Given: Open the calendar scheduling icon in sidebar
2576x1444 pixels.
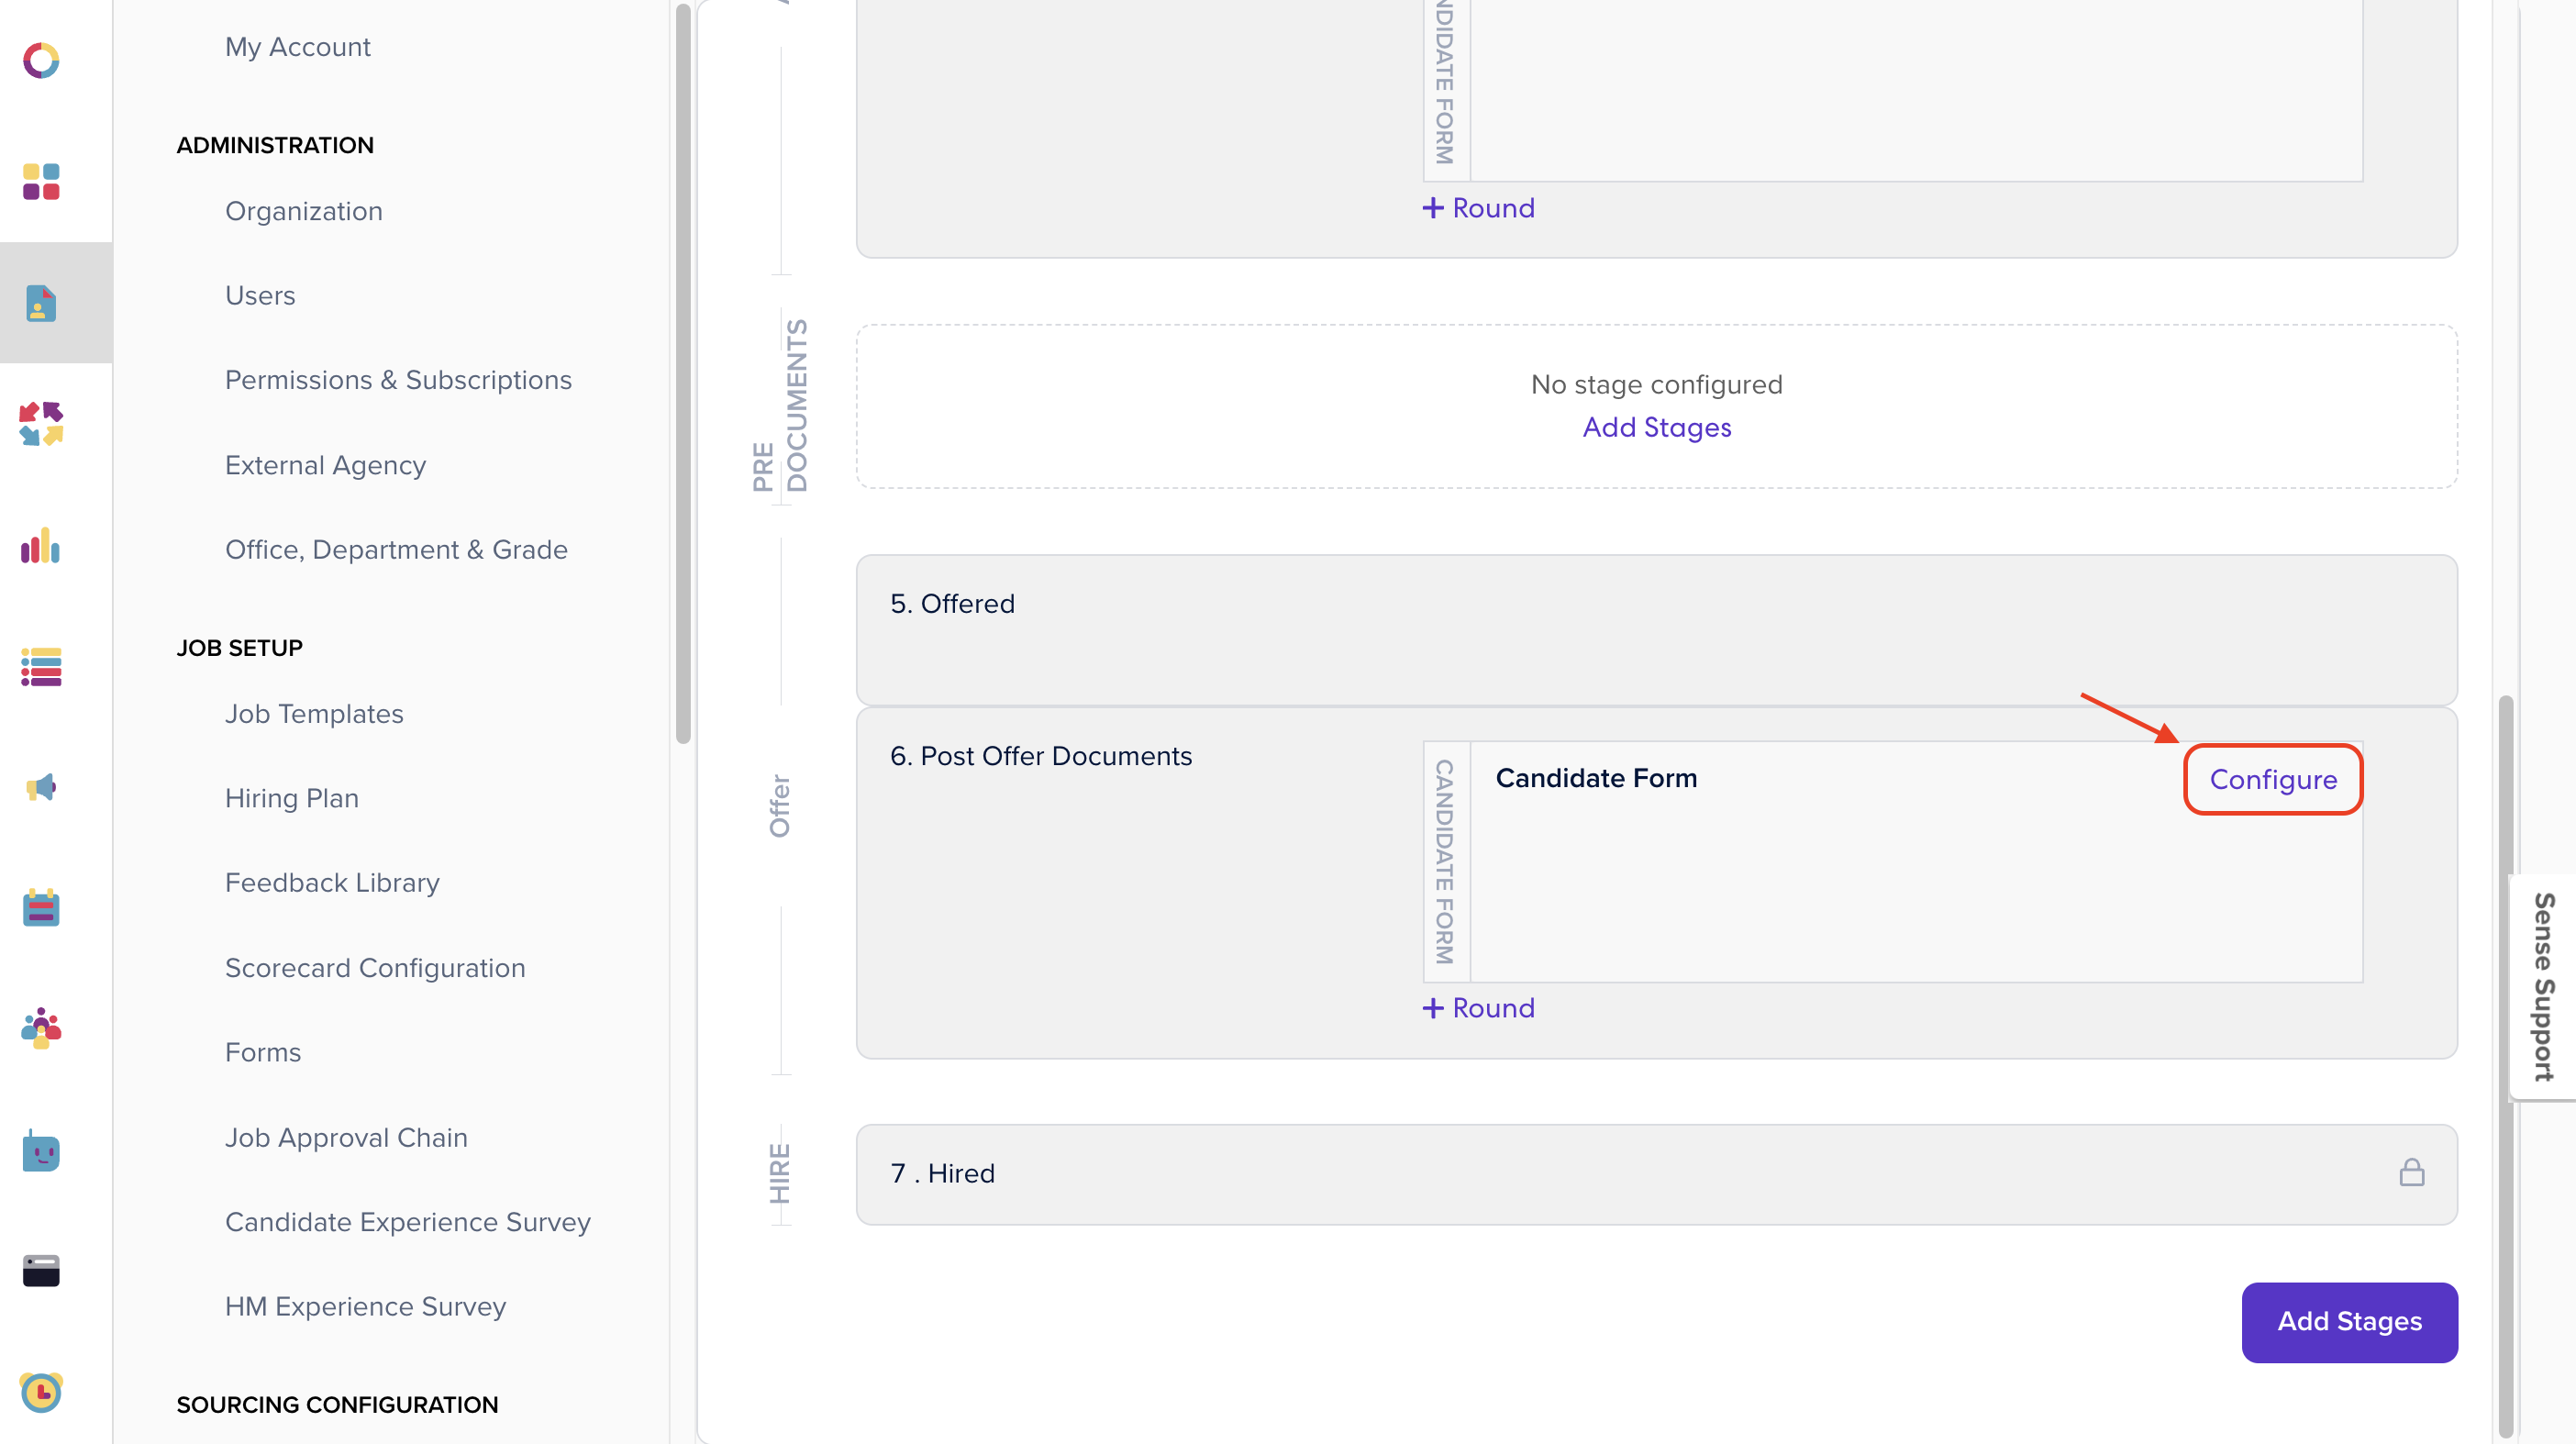Looking at the screenshot, I should (40, 908).
